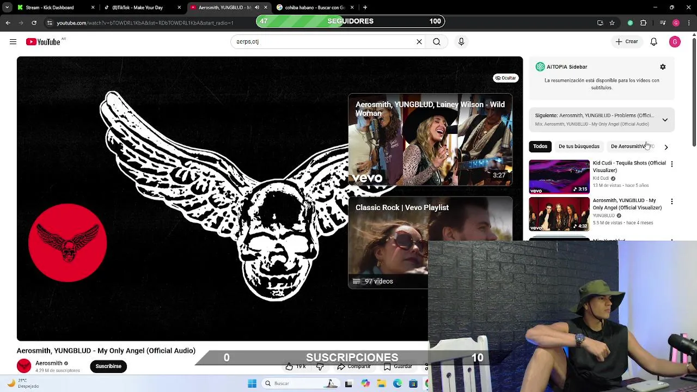
Task: Open Windows Start menu
Action: coord(252,383)
